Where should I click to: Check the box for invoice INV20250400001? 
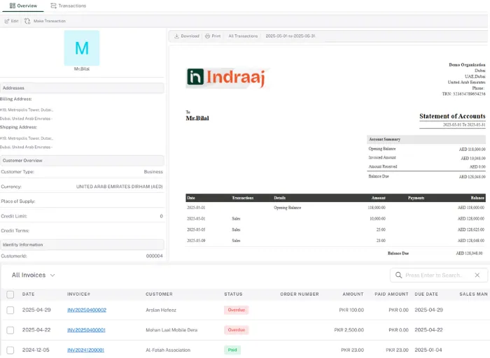point(10,329)
